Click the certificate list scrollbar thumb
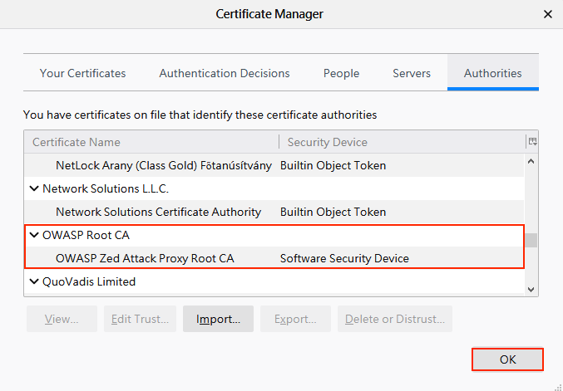This screenshot has width=563, height=391. point(532,240)
